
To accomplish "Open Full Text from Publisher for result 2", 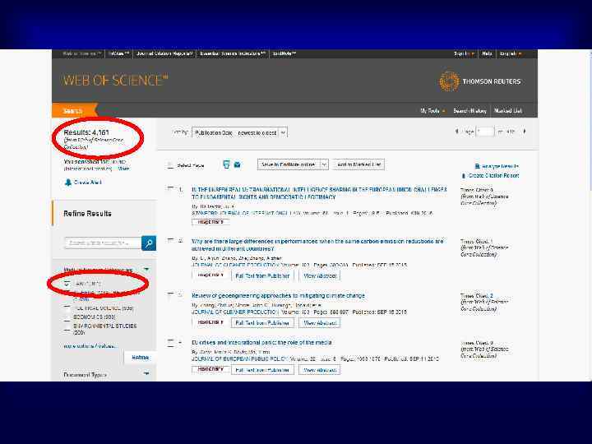I will point(262,276).
